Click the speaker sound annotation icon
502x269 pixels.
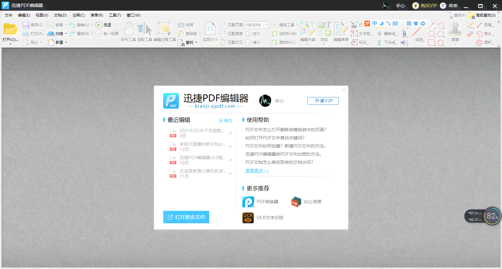click(404, 42)
